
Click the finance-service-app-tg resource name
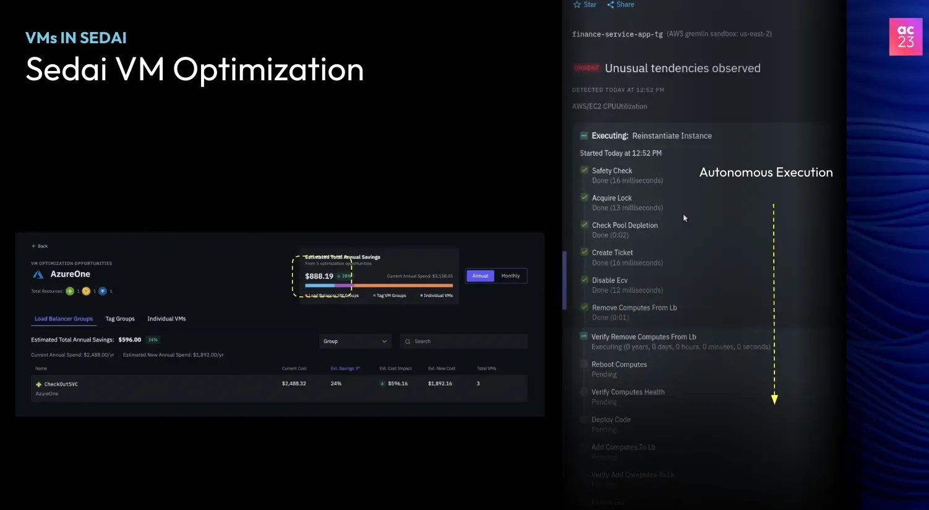click(x=617, y=34)
